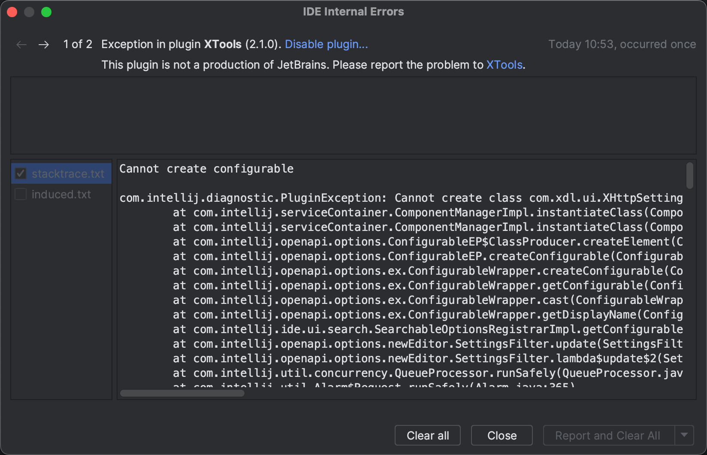
Task: Select the stacktrace text showing Cannot create configurable
Action: pos(207,169)
